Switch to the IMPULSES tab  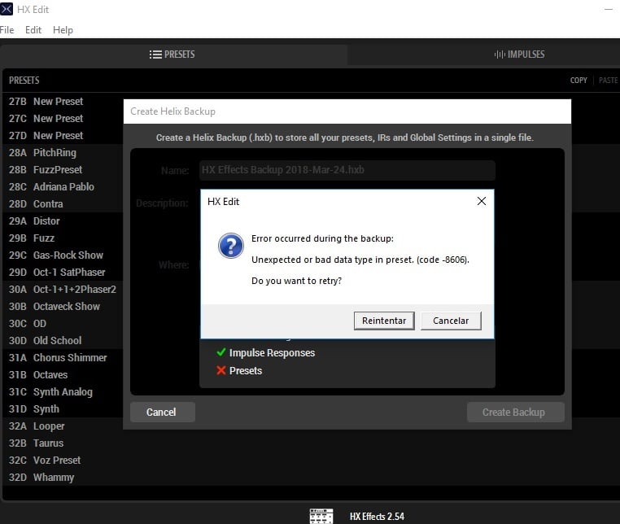coord(519,55)
